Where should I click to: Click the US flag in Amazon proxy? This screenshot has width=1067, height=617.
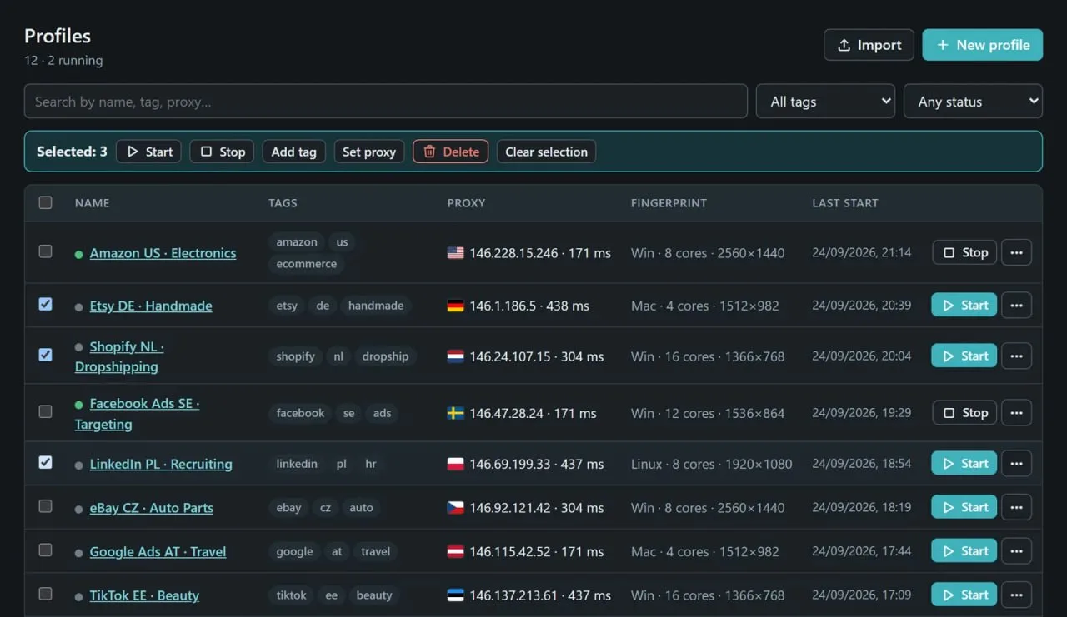click(455, 252)
